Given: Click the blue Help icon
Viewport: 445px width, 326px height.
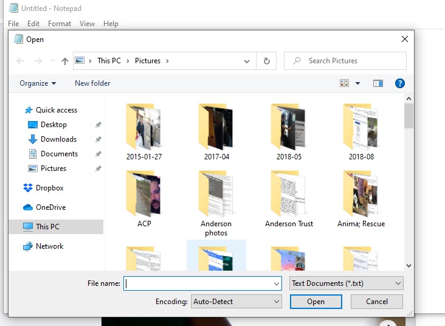Looking at the screenshot, I should pyautogui.click(x=400, y=83).
